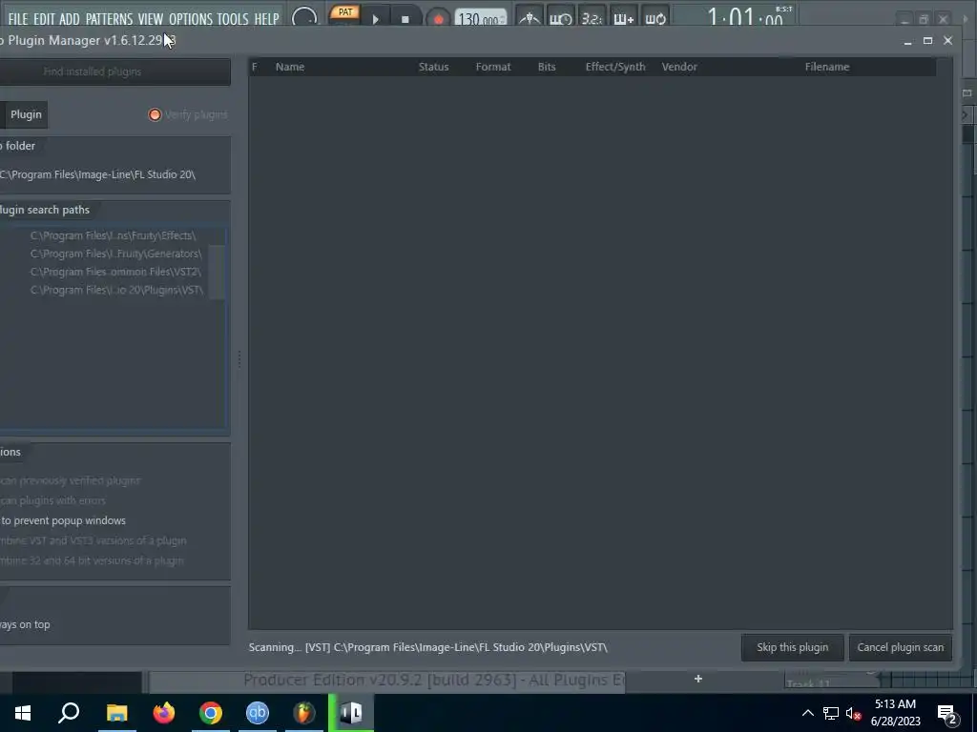This screenshot has width=977, height=732.
Task: Select the Plugin tab
Action: coord(26,114)
